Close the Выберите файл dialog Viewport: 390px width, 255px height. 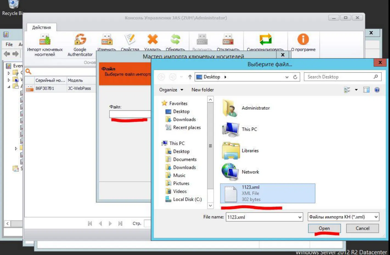(380, 63)
